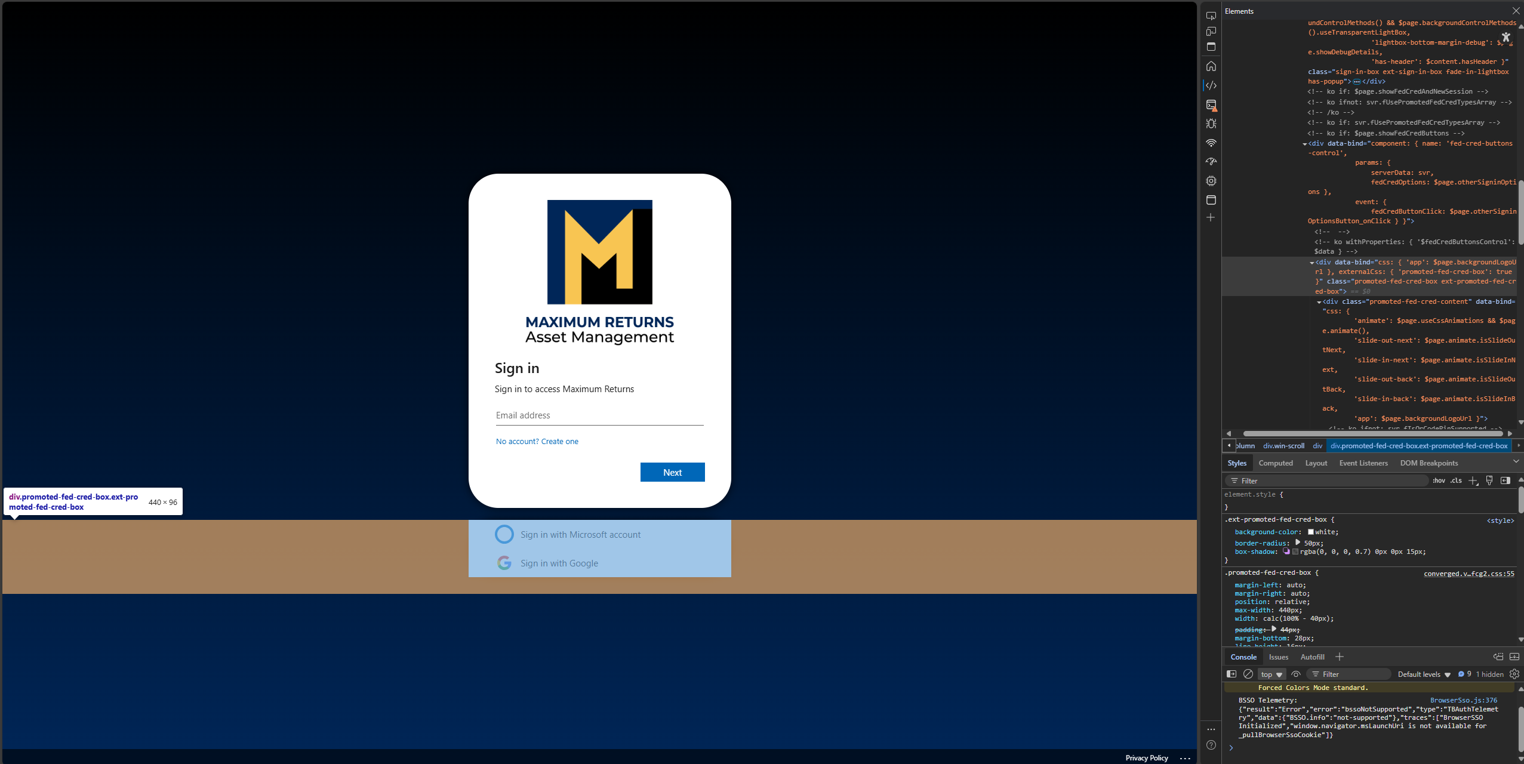Show console sidebar icon
The height and width of the screenshot is (764, 1524).
pos(1231,674)
